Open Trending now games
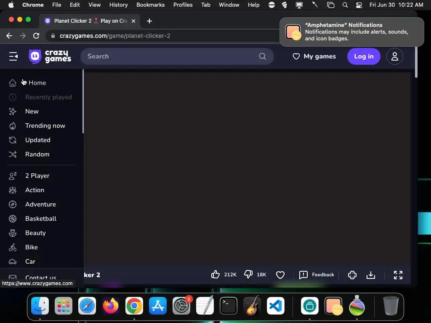Screen dimensions: 431x323 [45, 126]
